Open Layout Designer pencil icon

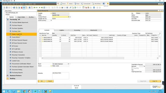tap(70, 7)
